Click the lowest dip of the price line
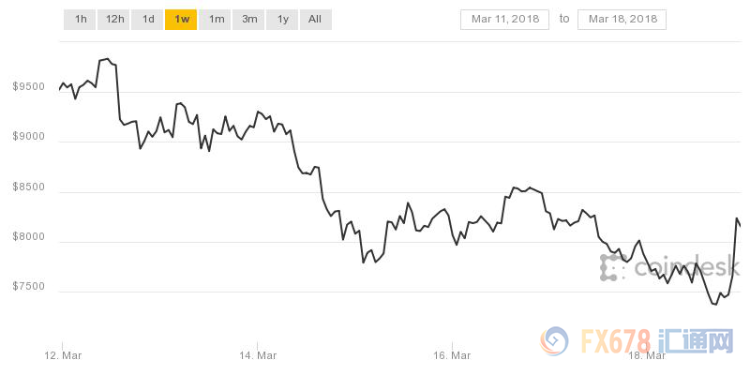The width and height of the screenshot is (750, 375). coord(715,304)
